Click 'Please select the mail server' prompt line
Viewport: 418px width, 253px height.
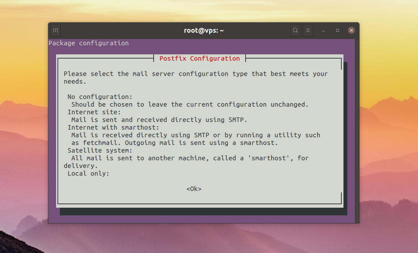196,74
